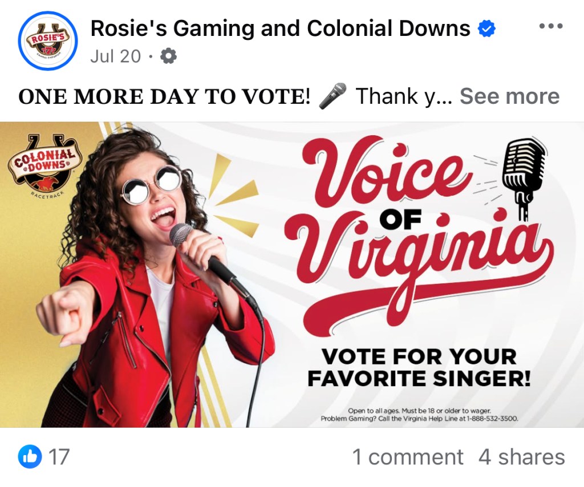Image resolution: width=584 pixels, height=487 pixels.
Task: Open the three-dot post options menu
Action: point(550,27)
